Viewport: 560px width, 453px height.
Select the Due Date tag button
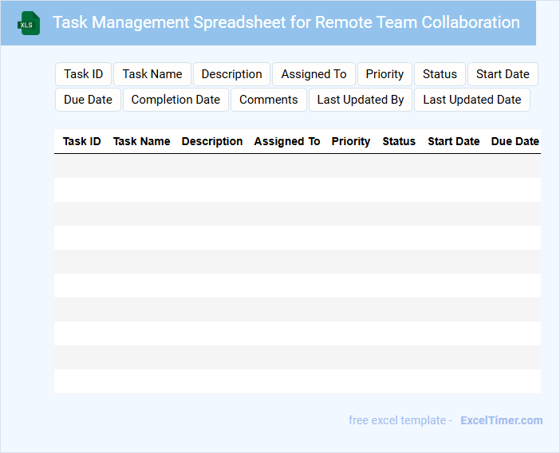click(88, 100)
